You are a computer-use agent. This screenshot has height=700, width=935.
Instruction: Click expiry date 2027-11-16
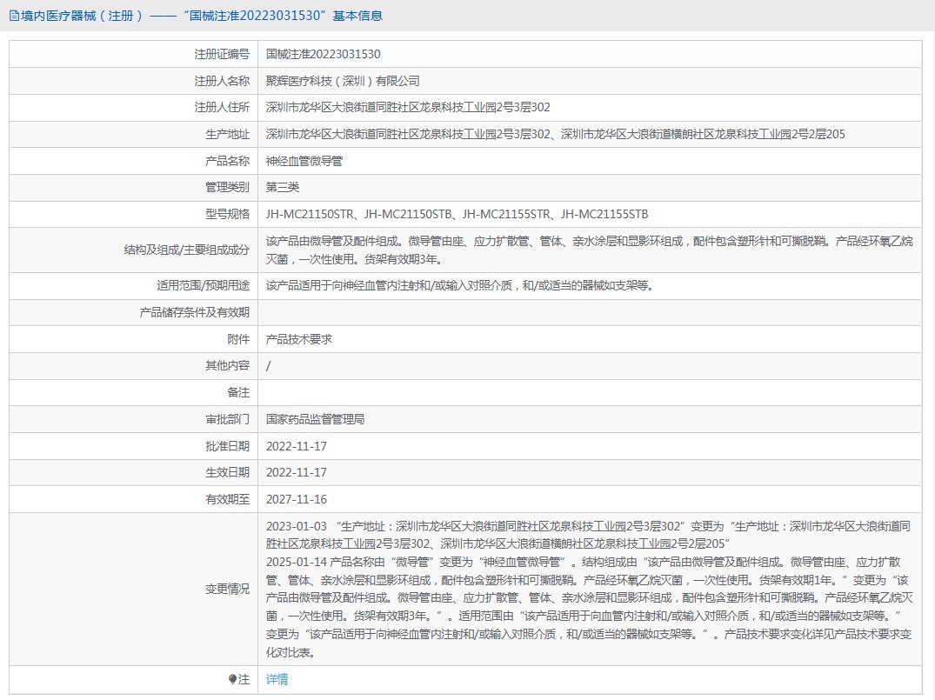(x=297, y=499)
